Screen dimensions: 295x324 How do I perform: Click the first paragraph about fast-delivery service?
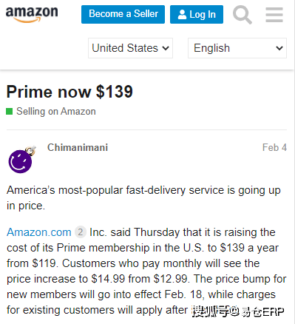pos(143,198)
